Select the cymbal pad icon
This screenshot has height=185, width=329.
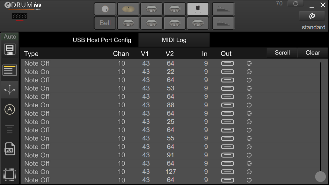pos(128,9)
